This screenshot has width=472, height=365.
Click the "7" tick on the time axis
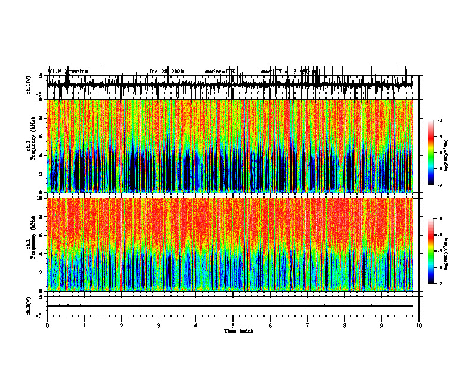point(308,326)
